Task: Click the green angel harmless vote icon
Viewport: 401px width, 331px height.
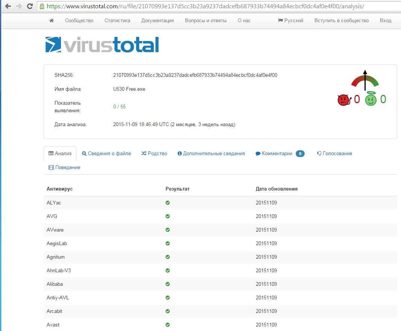Action: click(x=371, y=99)
